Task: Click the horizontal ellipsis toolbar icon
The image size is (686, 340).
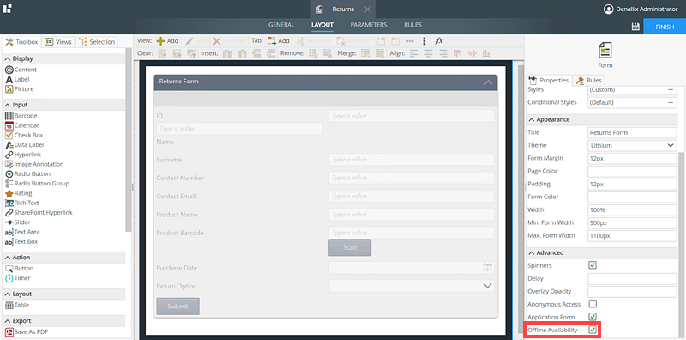Action: point(410,40)
